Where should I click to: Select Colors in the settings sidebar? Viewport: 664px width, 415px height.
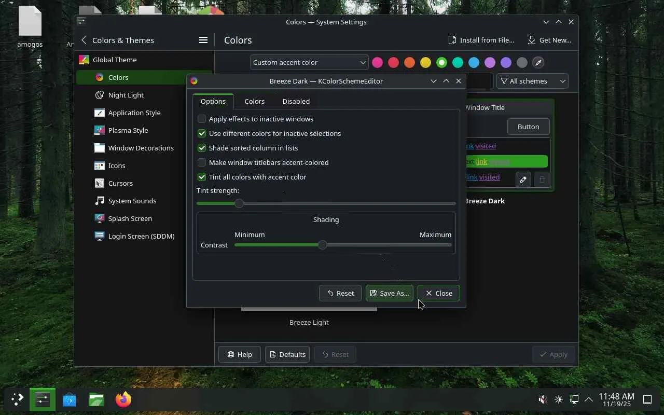(144, 77)
